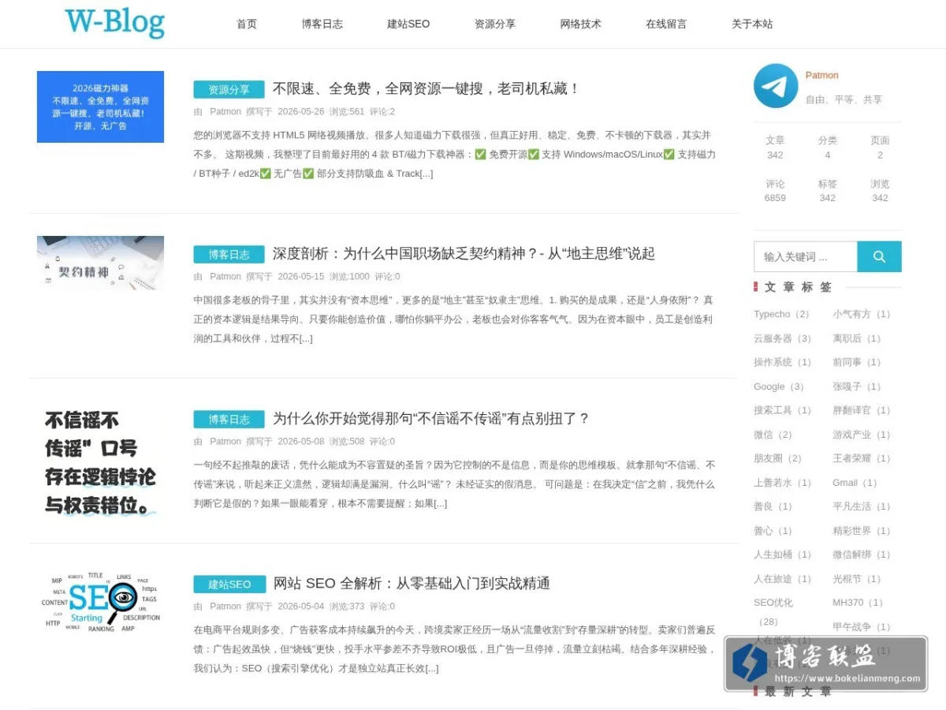Focus the 输入关键词 search field
Viewport: 946px width, 710px height.
coord(805,256)
